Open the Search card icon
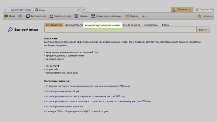217x122 pixels. 51,16
